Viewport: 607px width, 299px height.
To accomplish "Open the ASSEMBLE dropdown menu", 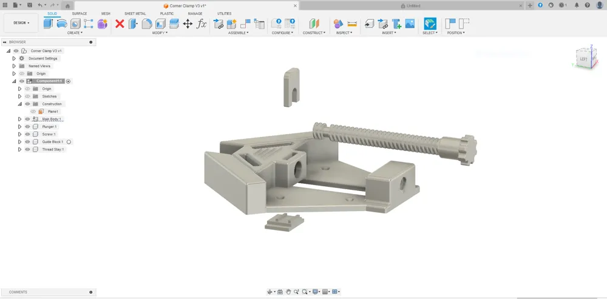I will (239, 33).
